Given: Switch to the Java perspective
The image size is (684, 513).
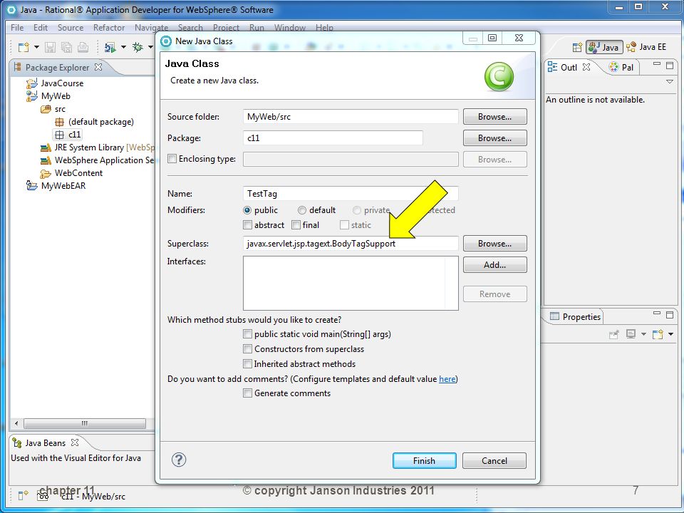Looking at the screenshot, I should pos(604,47).
